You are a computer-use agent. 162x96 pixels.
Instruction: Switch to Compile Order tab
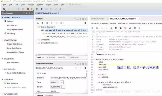73,57
